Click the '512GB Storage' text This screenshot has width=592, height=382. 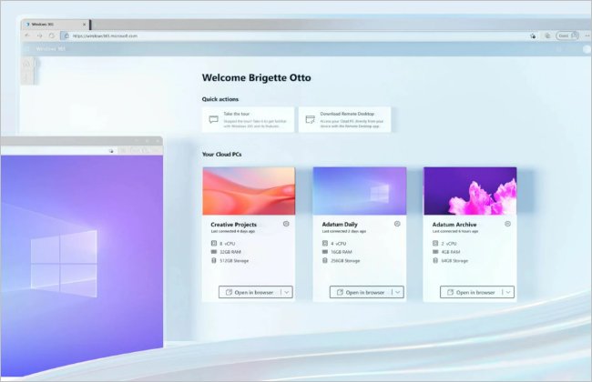click(x=234, y=260)
